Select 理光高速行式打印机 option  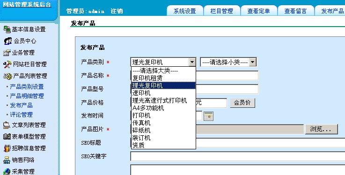[163, 100]
